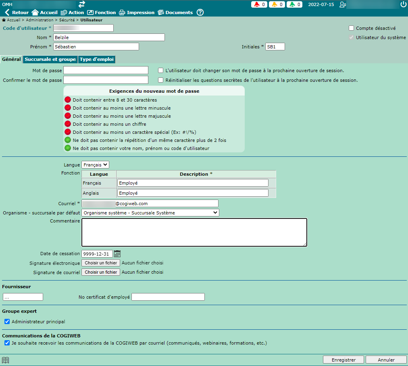The image size is (408, 366).
Task: Click the yellow alert bell counter
Action: (x=277, y=4)
